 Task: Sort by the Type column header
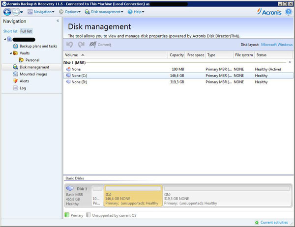click(219, 55)
